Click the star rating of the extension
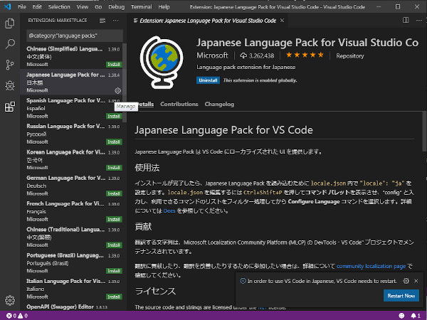Screen dimensions: 427x320 pos(305,55)
